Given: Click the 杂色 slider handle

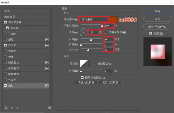Looking at the screenshot, I should pos(81,71).
